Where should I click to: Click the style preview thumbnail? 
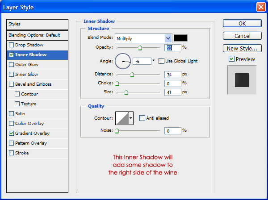pos(242,80)
